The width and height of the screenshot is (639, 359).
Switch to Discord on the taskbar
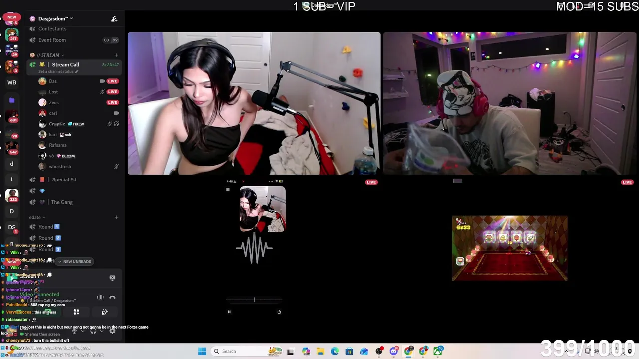click(x=394, y=351)
